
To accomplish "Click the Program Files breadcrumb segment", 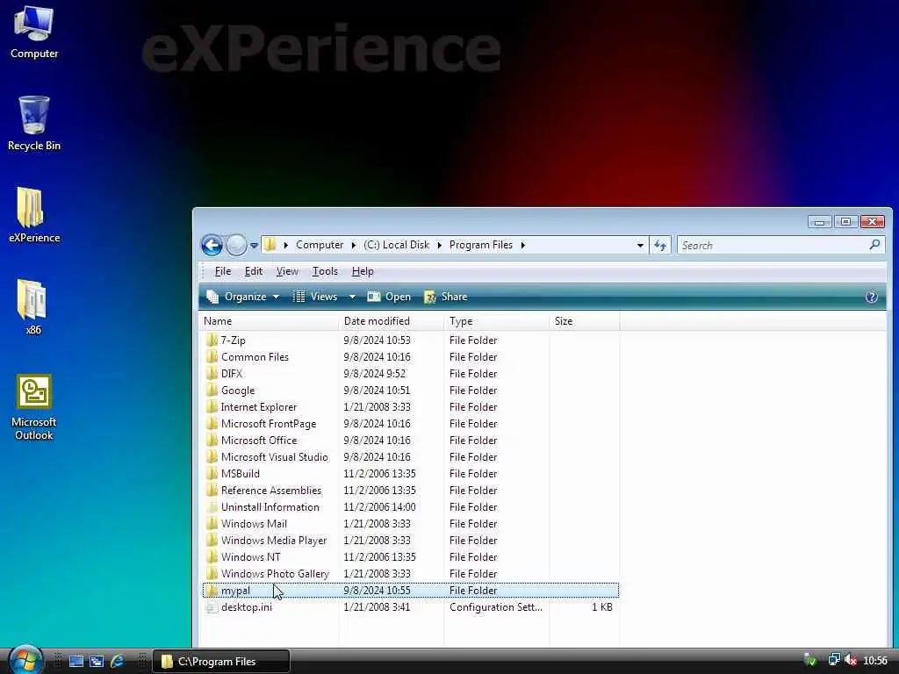I will (480, 245).
